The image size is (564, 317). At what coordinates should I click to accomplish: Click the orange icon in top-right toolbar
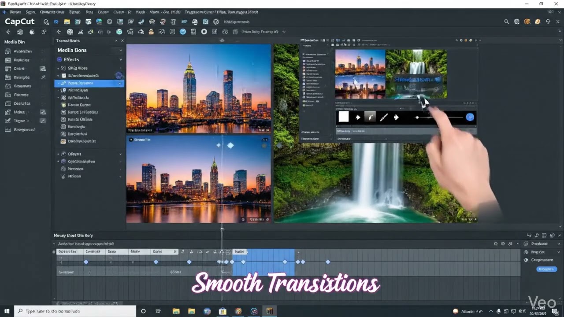(x=527, y=22)
